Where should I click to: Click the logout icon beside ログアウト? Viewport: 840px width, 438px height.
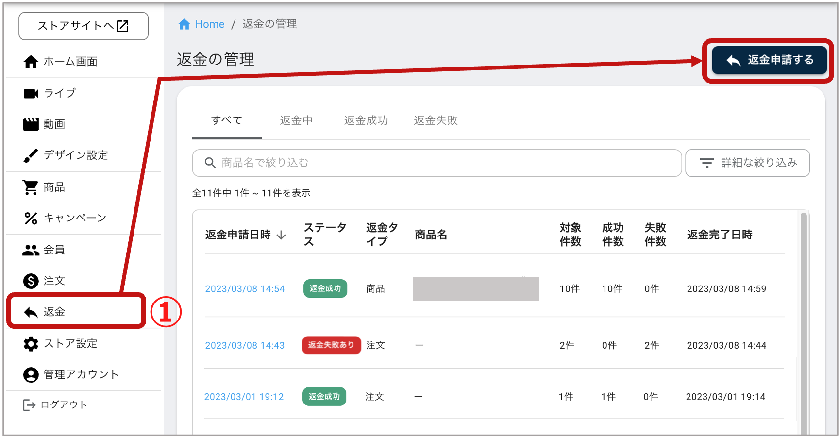[x=29, y=405]
